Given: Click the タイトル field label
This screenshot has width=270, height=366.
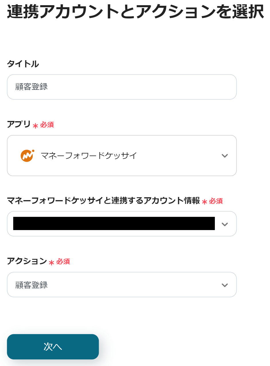Looking at the screenshot, I should coord(23,64).
